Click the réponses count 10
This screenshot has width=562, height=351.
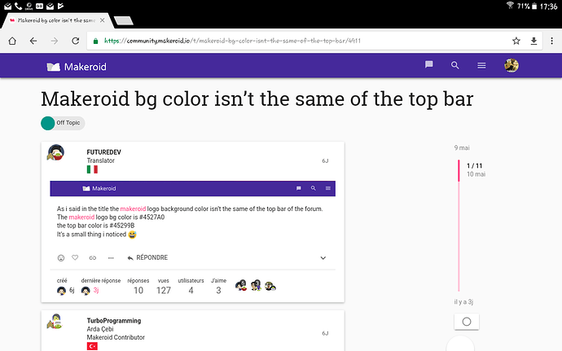click(138, 291)
